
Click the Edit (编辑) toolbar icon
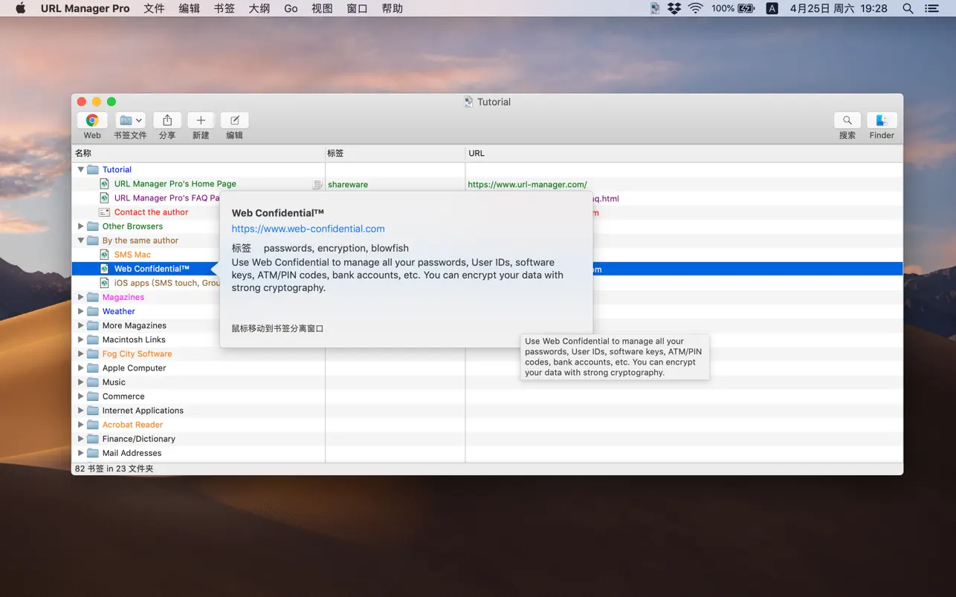click(x=235, y=120)
